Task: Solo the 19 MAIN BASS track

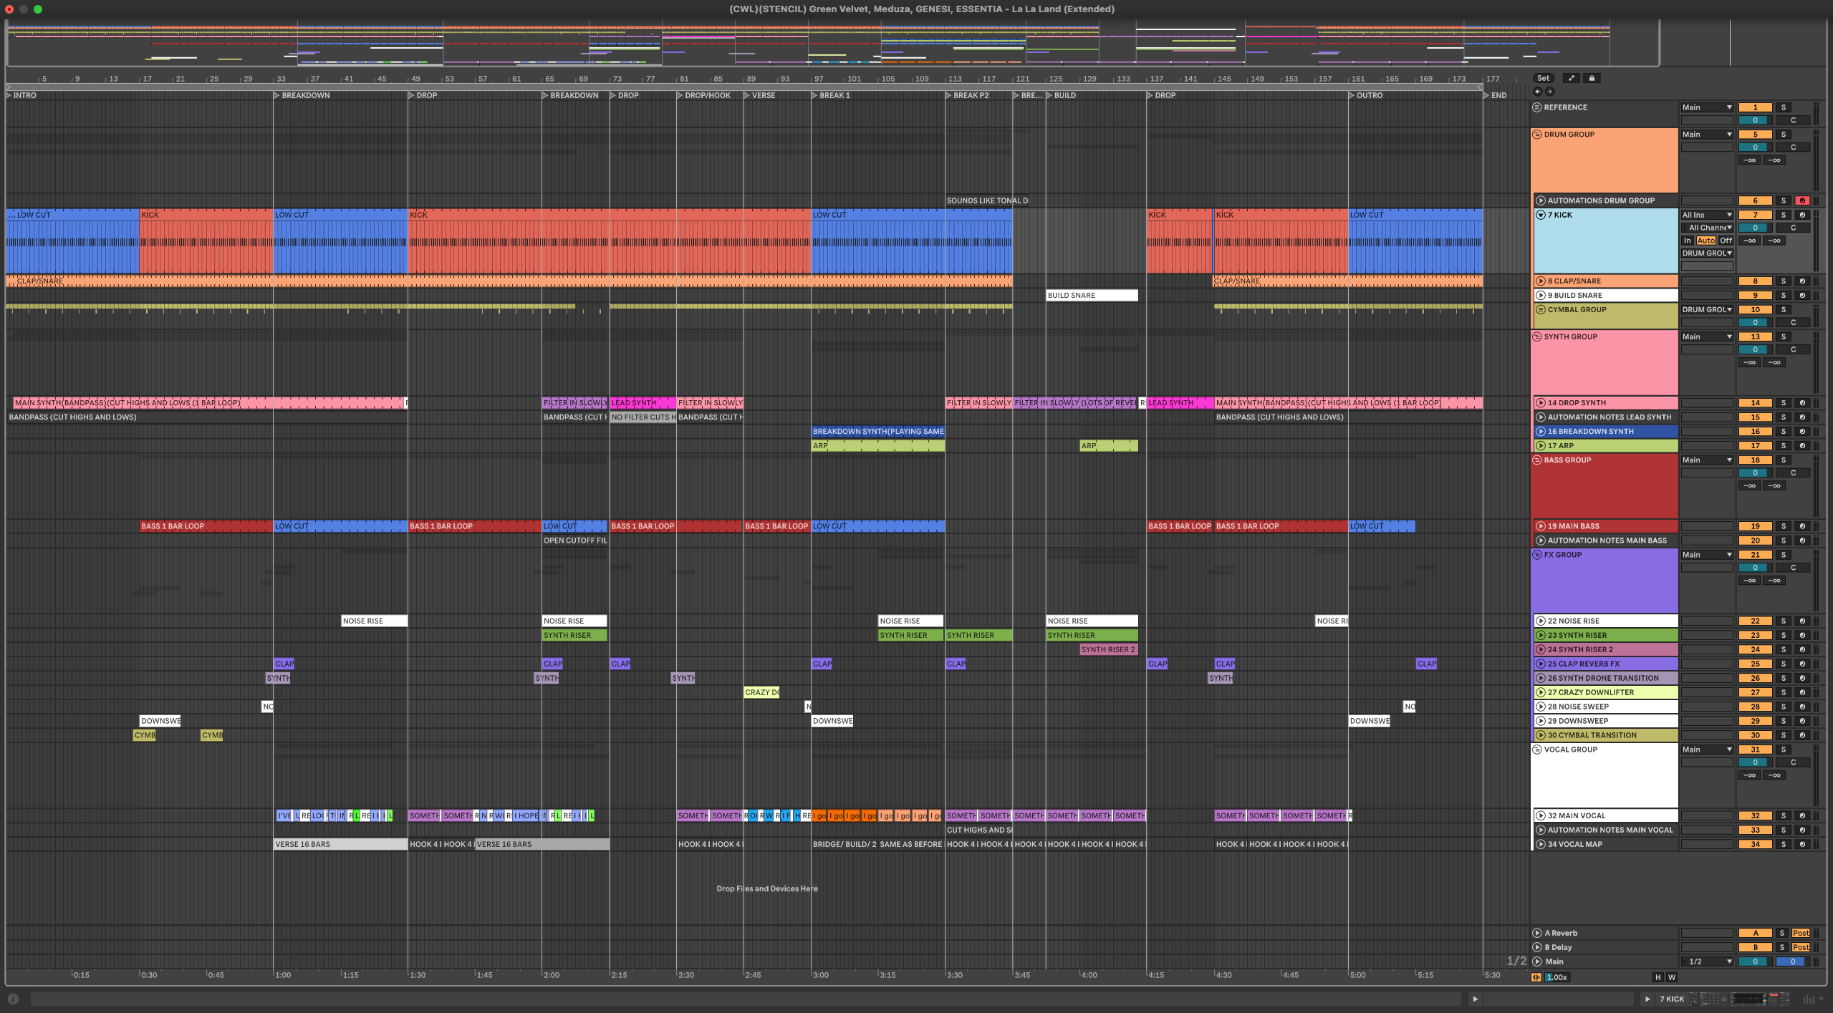Action: pyautogui.click(x=1784, y=526)
